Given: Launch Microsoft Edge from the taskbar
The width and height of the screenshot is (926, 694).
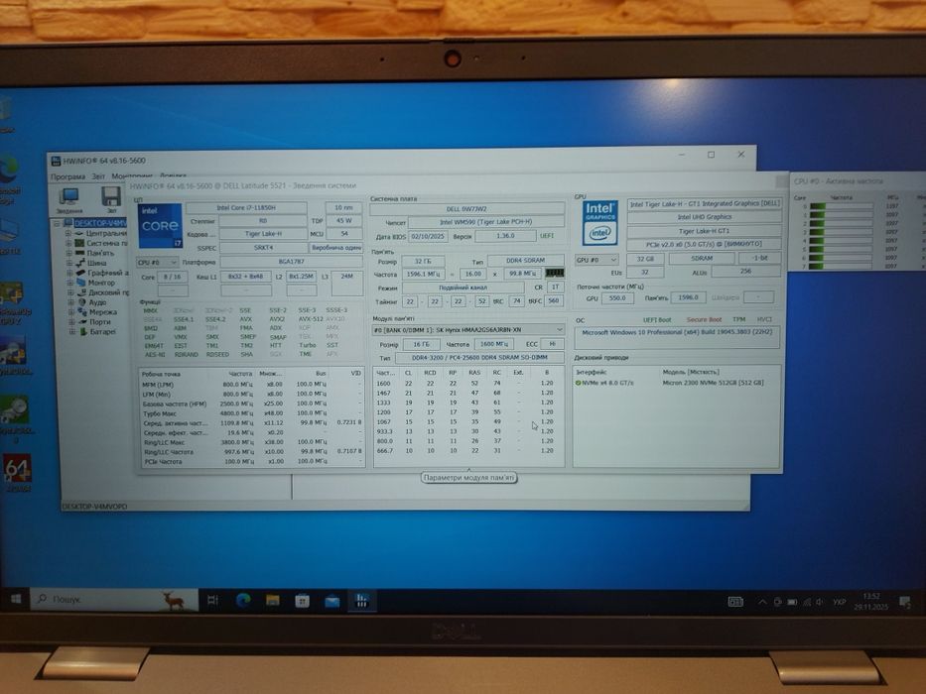Looking at the screenshot, I should coord(243,600).
